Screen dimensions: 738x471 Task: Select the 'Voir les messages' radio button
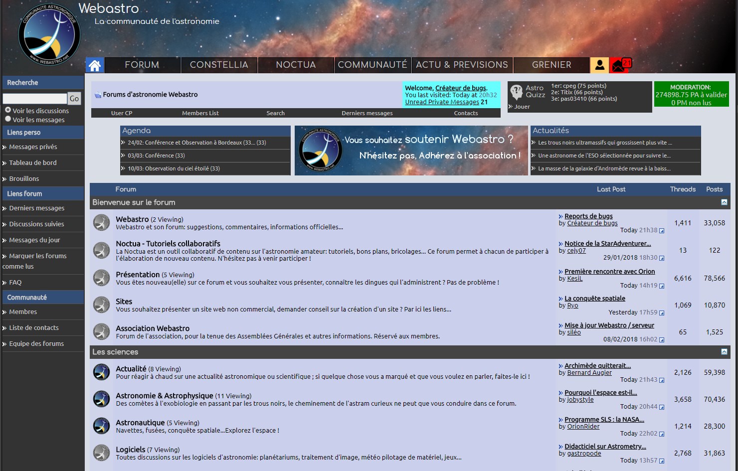click(8, 119)
